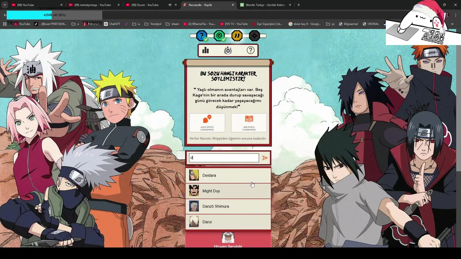Click Danzō Shimura's portrait thumbnail

(x=194, y=206)
